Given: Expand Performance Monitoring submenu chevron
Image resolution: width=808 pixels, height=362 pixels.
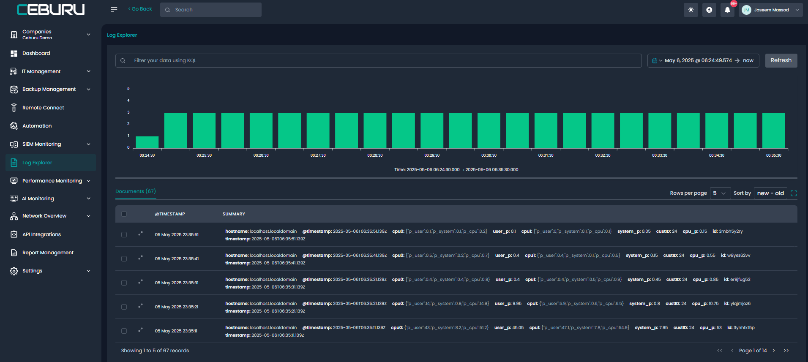Looking at the screenshot, I should click(88, 181).
